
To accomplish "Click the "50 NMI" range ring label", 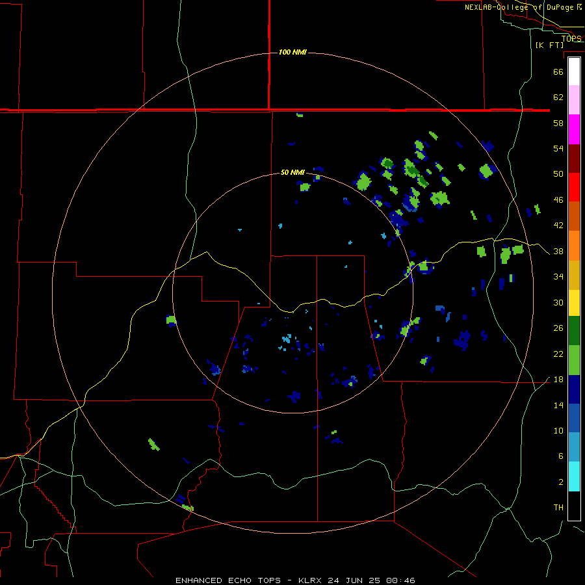I will click(292, 172).
